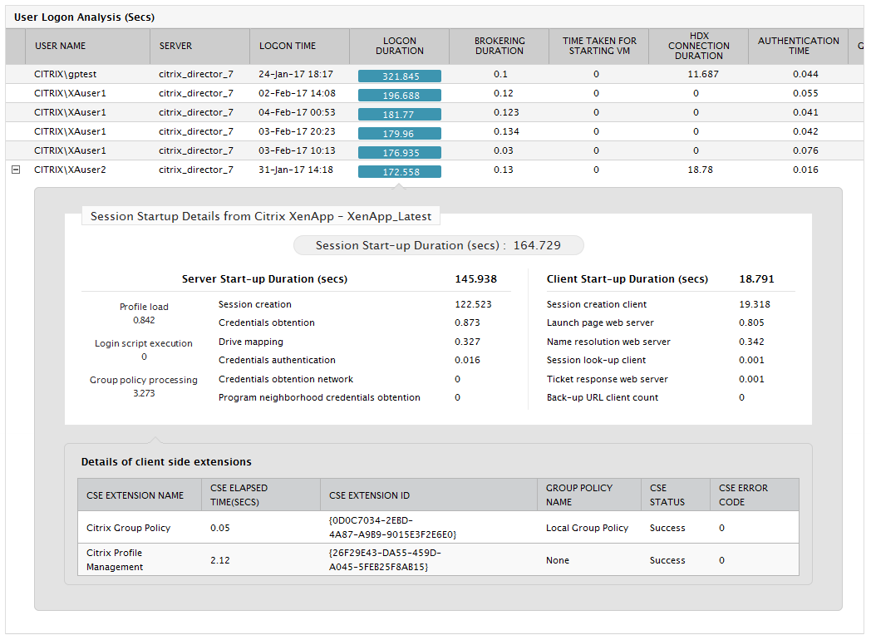Click the Credentials authentication row label
Screen dimensions: 871x635
coord(277,360)
